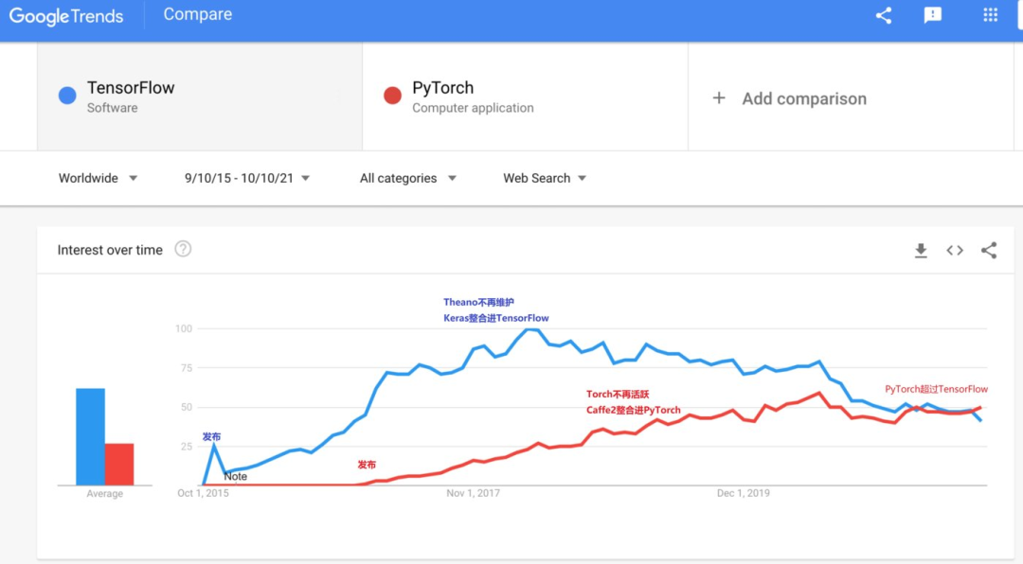Click the plus icon to add comparison
This screenshot has height=564, width=1023.
tap(719, 98)
